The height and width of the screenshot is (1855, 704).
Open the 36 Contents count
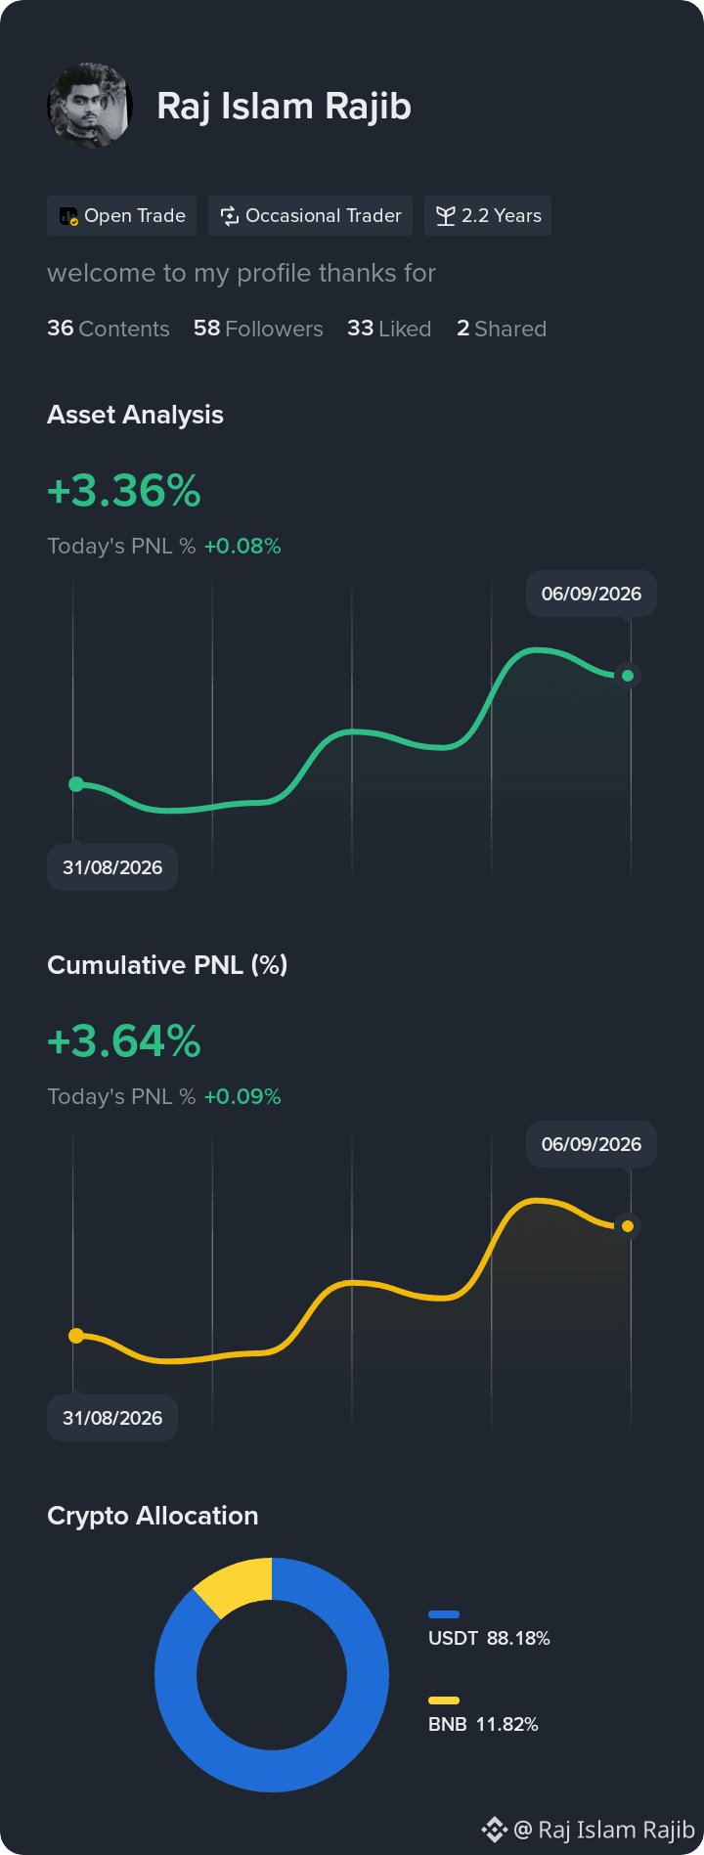click(x=109, y=329)
